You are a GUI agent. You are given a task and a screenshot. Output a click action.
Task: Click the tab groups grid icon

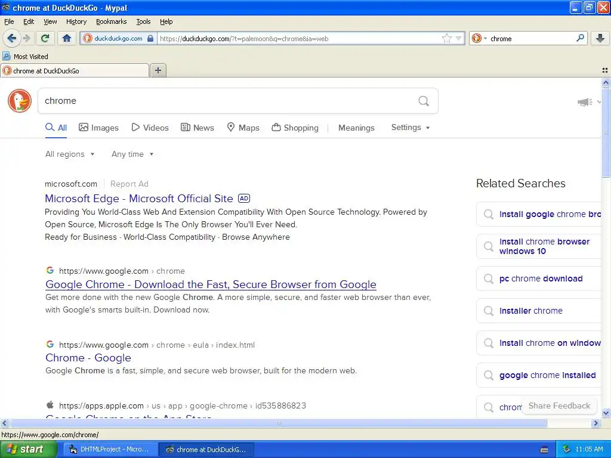[605, 70]
